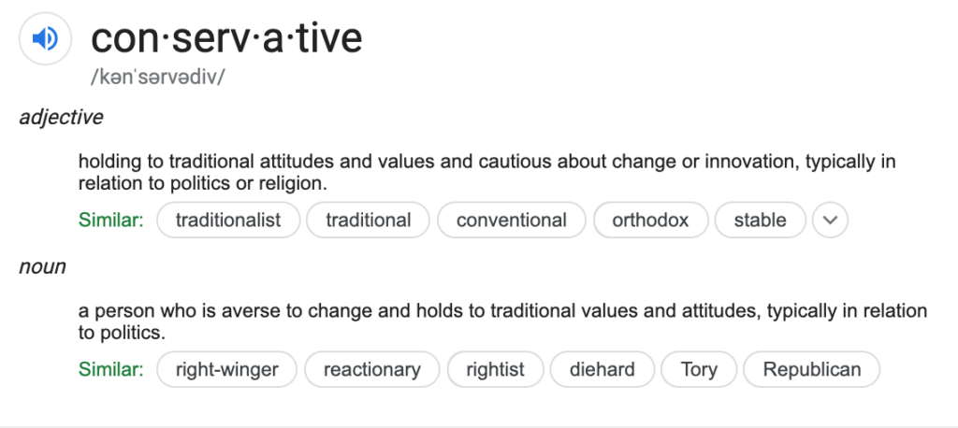Open the 'Tory' synonym chip

699,369
